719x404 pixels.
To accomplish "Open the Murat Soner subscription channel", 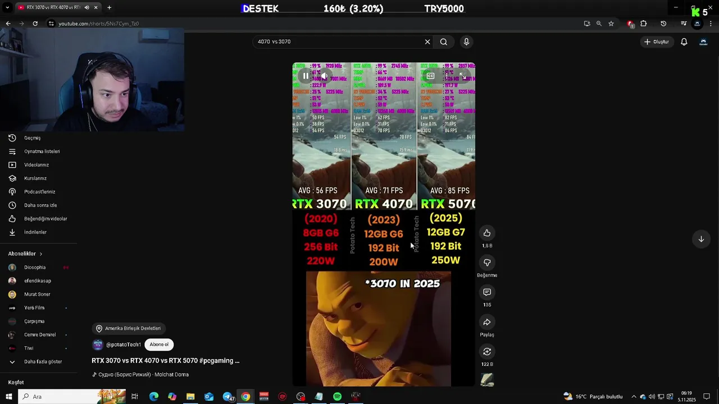I will [x=38, y=295].
